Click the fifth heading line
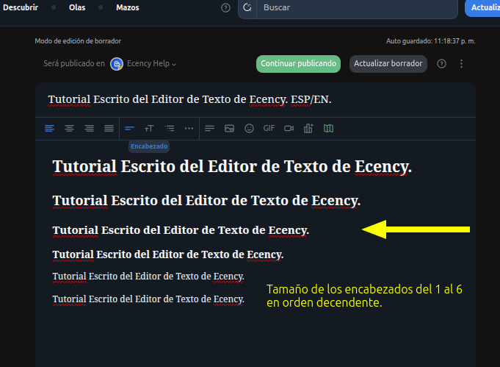Viewport: 500px width, 367px height. [x=148, y=277]
